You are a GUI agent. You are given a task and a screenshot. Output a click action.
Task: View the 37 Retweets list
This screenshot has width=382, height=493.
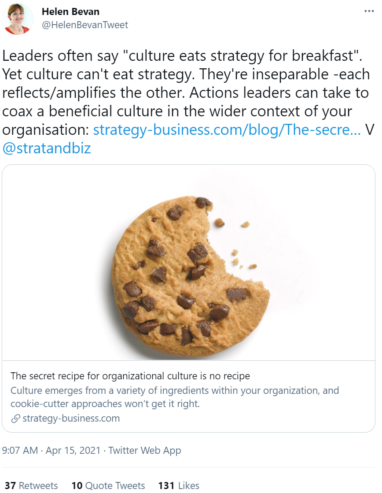(x=31, y=486)
